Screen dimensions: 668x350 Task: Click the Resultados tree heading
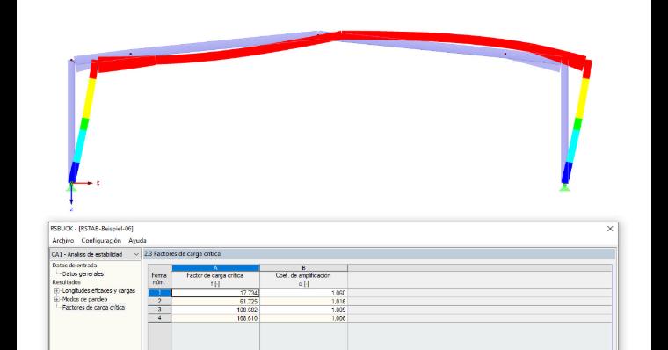pos(66,282)
